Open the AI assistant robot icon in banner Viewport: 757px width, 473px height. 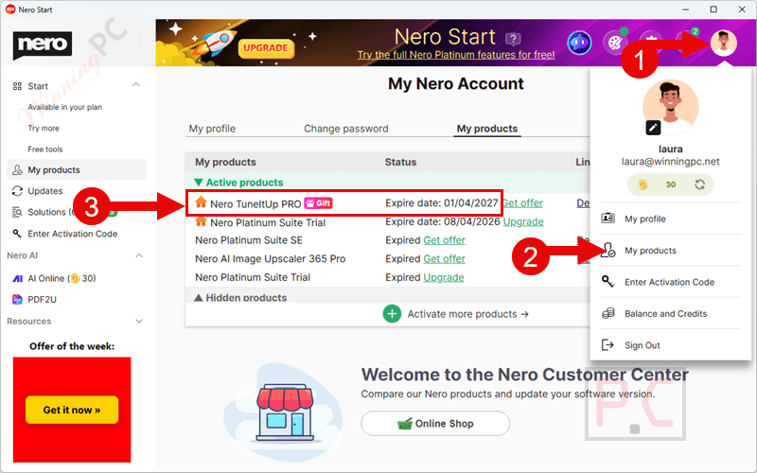point(579,43)
